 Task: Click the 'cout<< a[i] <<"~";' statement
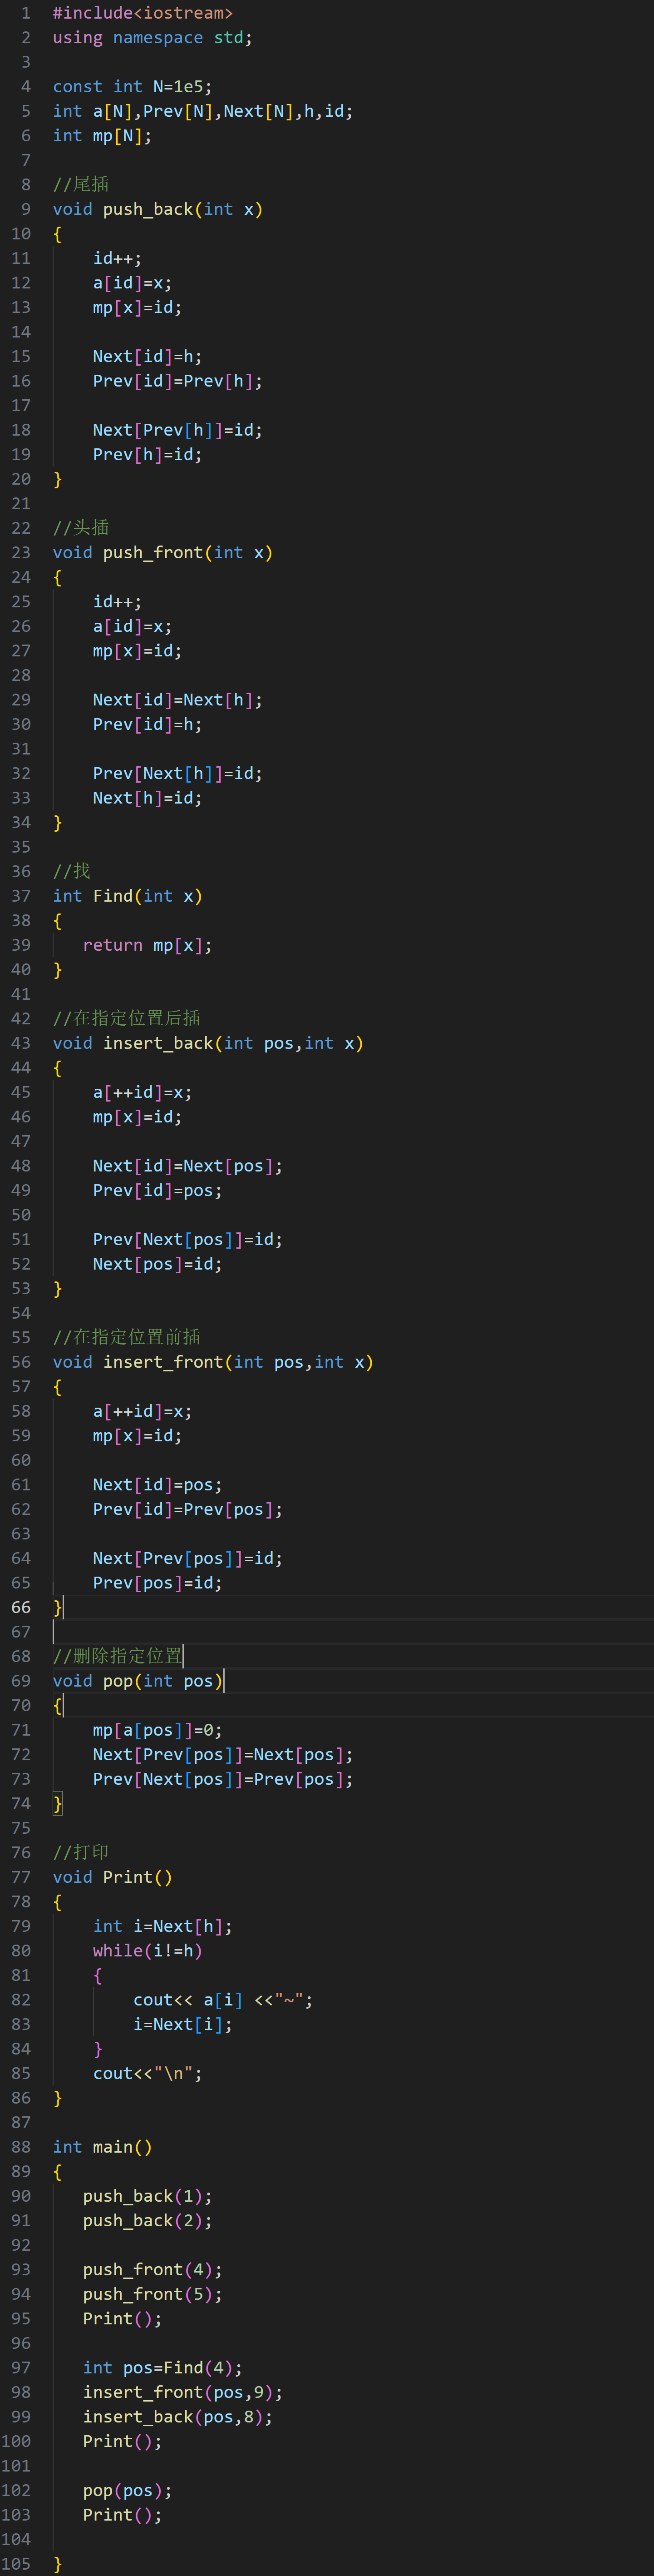[x=223, y=2000]
